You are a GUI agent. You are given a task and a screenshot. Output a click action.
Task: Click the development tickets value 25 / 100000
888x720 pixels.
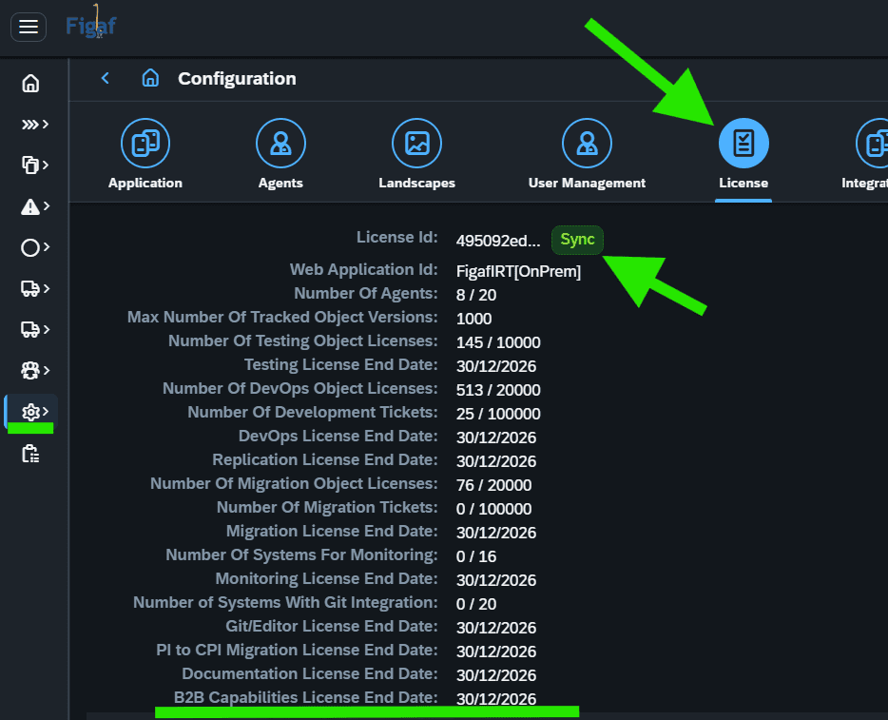498,414
